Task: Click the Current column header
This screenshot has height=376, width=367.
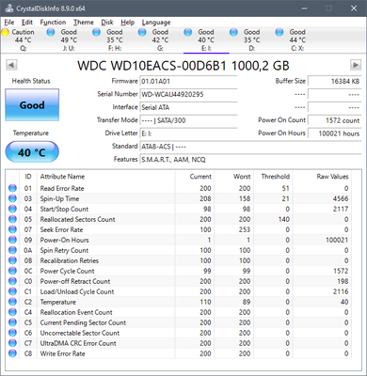Action: pos(200,177)
